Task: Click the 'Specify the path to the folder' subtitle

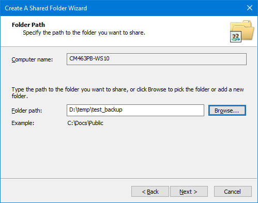Action: pyautogui.click(x=84, y=33)
